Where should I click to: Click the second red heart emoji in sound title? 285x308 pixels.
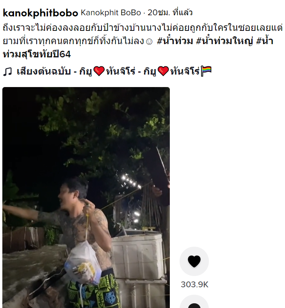pos(164,71)
